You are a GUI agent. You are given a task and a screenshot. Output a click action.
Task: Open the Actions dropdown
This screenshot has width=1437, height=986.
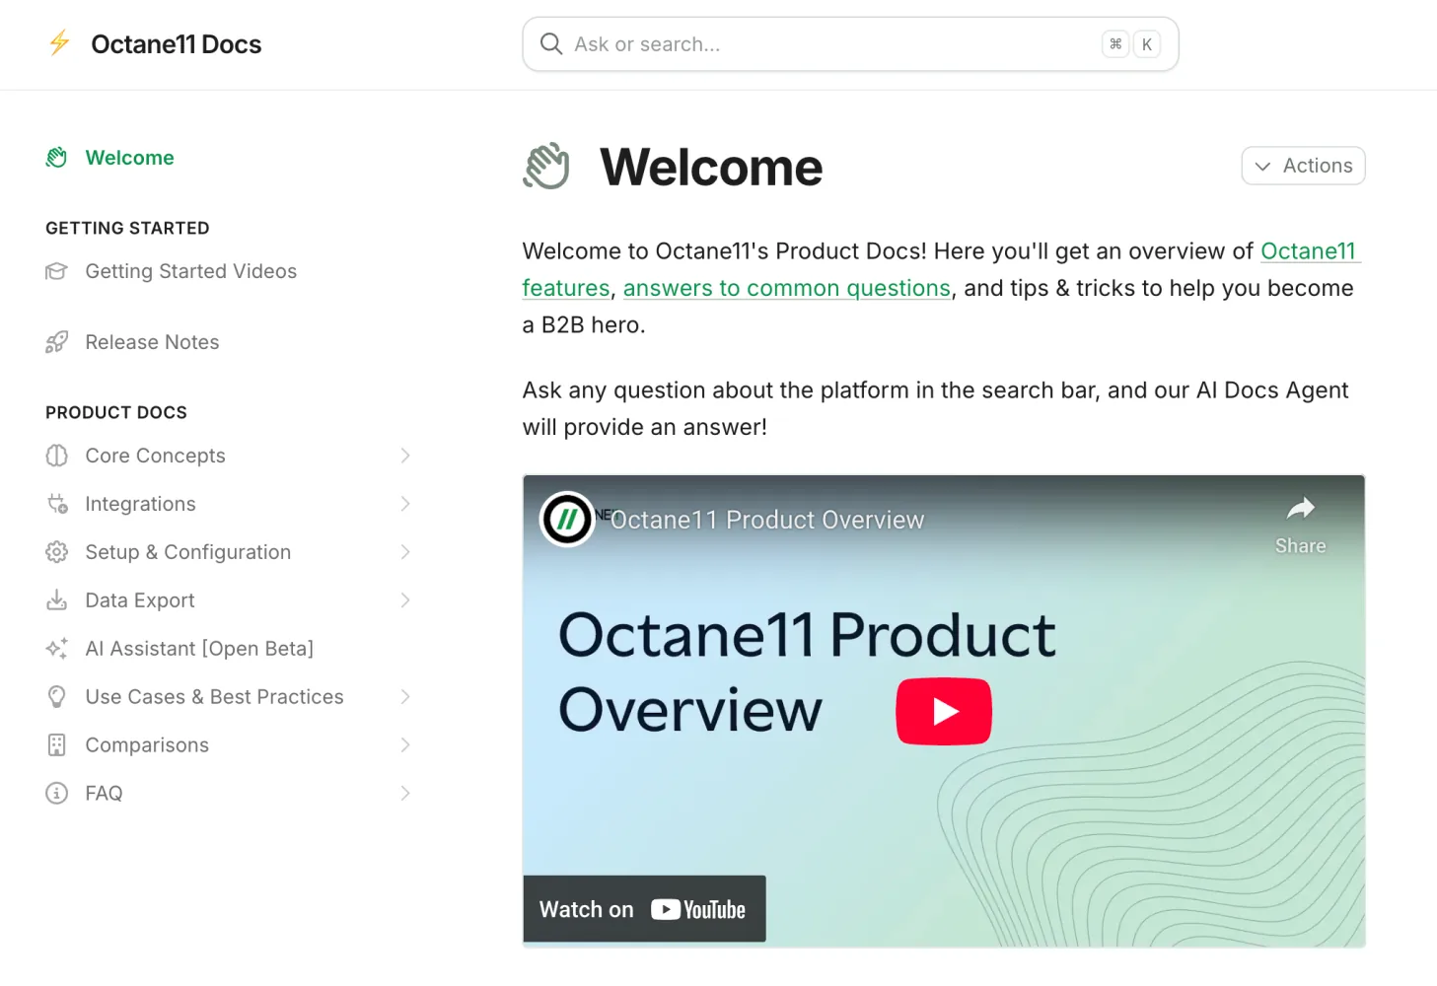[x=1303, y=166]
